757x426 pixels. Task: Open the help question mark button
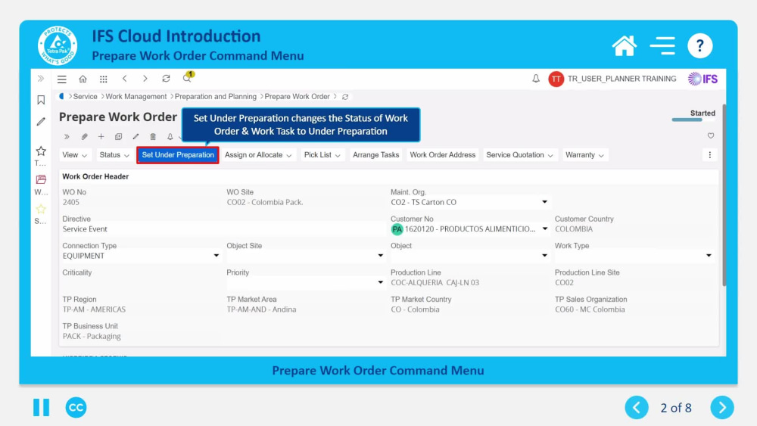click(x=699, y=46)
